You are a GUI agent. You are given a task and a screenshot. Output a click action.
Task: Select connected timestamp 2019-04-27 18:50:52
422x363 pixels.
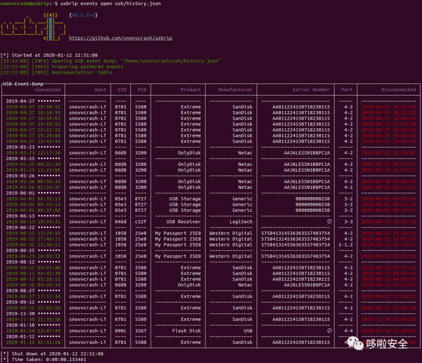pyautogui.click(x=33, y=107)
